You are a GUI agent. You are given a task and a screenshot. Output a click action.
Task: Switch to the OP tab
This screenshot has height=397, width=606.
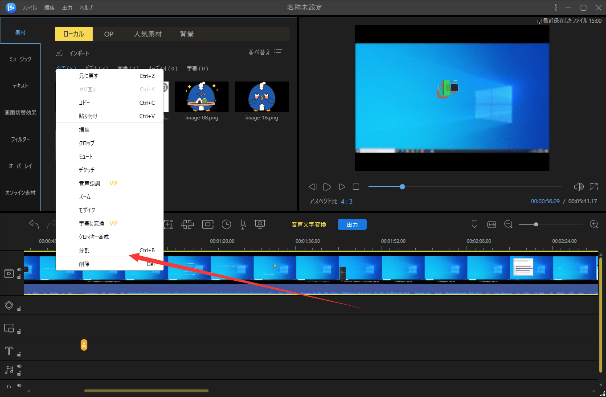[109, 34]
